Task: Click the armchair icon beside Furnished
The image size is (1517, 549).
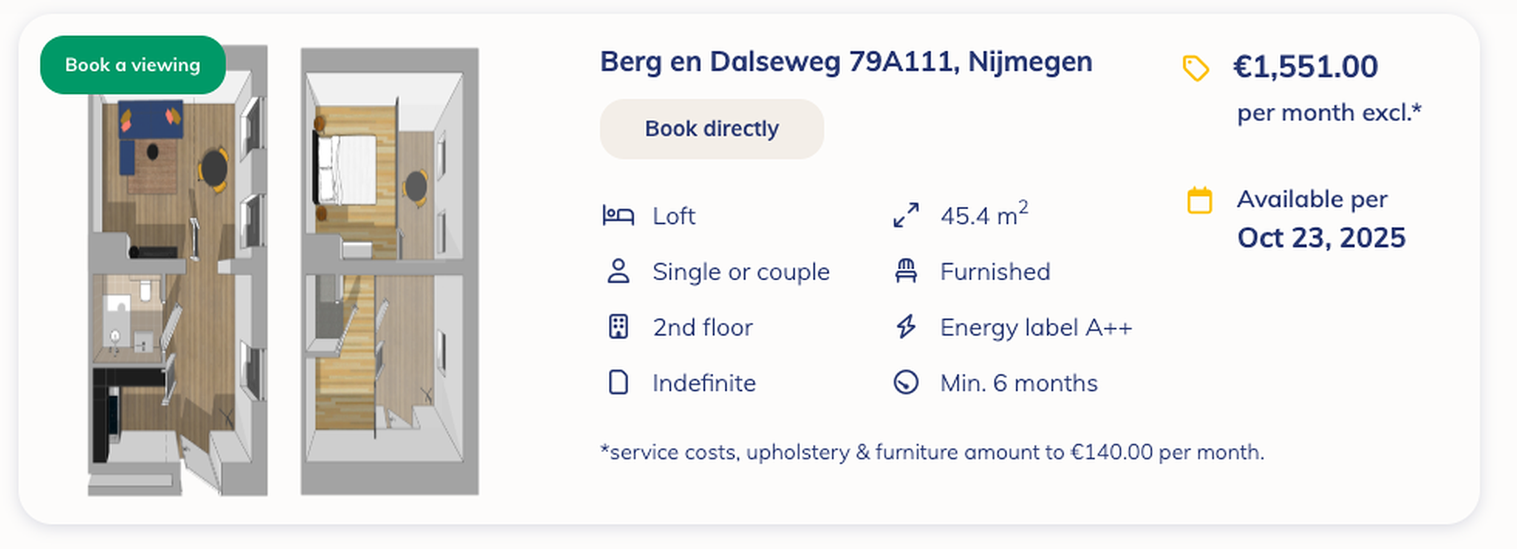Action: click(x=906, y=271)
